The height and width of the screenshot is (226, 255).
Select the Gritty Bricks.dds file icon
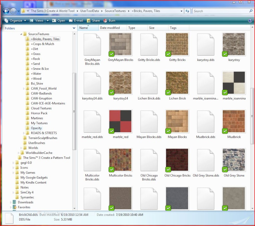[149, 44]
